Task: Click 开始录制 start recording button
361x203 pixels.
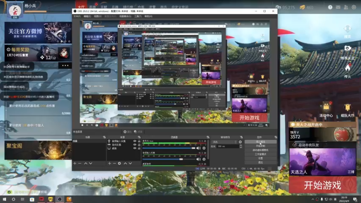Action: (260, 146)
